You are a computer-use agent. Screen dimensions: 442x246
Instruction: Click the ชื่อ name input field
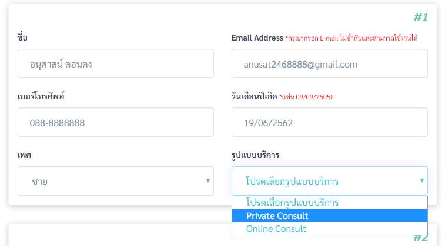tap(116, 63)
